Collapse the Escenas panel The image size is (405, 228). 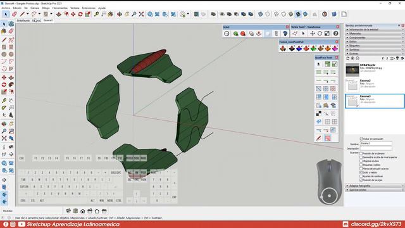tap(375, 53)
